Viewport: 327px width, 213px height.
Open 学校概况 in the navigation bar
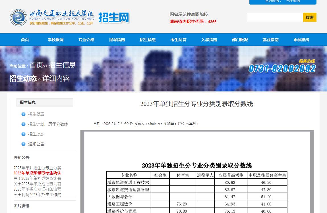tap(55, 40)
